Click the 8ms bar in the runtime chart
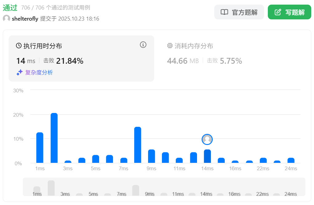The height and width of the screenshot is (205, 314). click(x=138, y=145)
